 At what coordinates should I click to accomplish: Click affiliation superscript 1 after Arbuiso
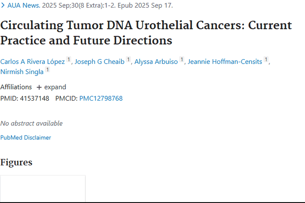(182, 60)
